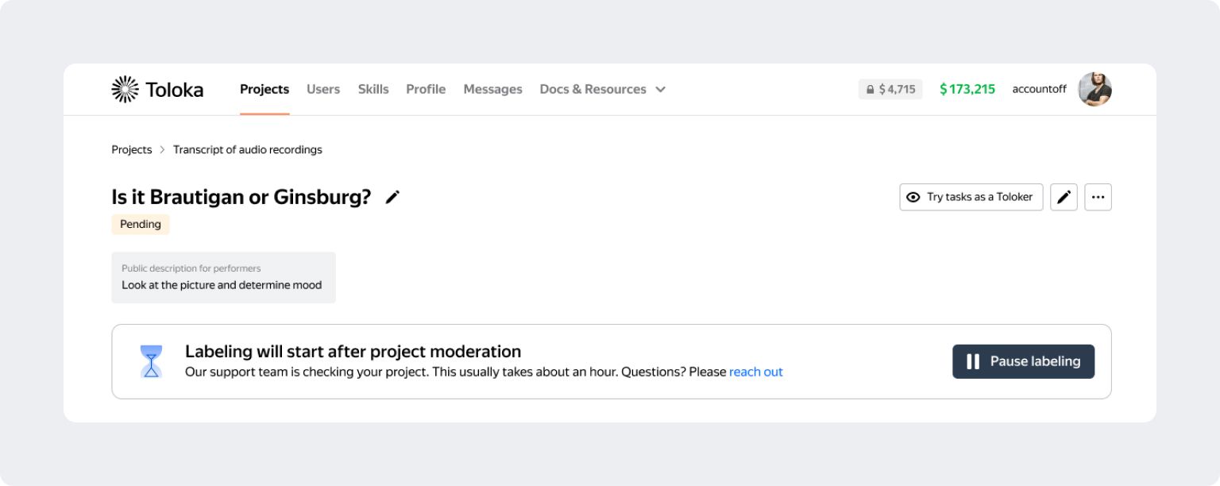
Task: Click the lock icon next to $4,715
Action: click(x=871, y=90)
